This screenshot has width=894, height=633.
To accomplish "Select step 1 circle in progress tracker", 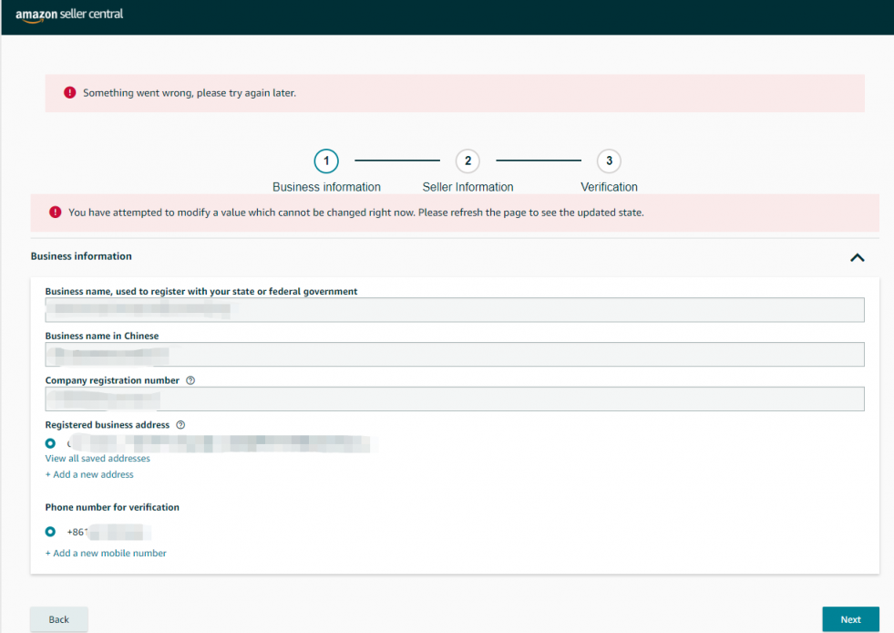I will point(326,161).
